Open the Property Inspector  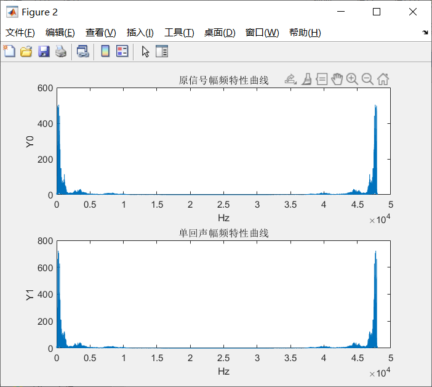162,52
